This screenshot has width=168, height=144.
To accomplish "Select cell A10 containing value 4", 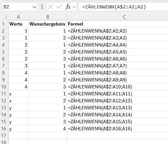I will pyautogui.click(x=18, y=87).
